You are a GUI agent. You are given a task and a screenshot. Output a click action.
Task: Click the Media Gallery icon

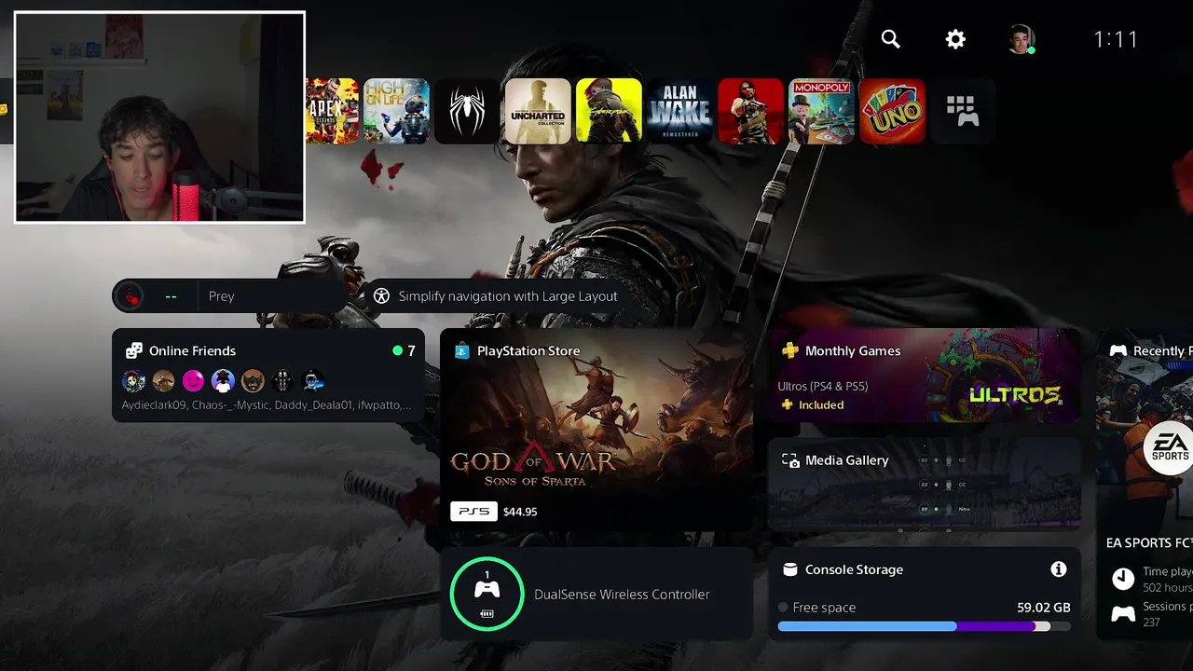point(790,460)
